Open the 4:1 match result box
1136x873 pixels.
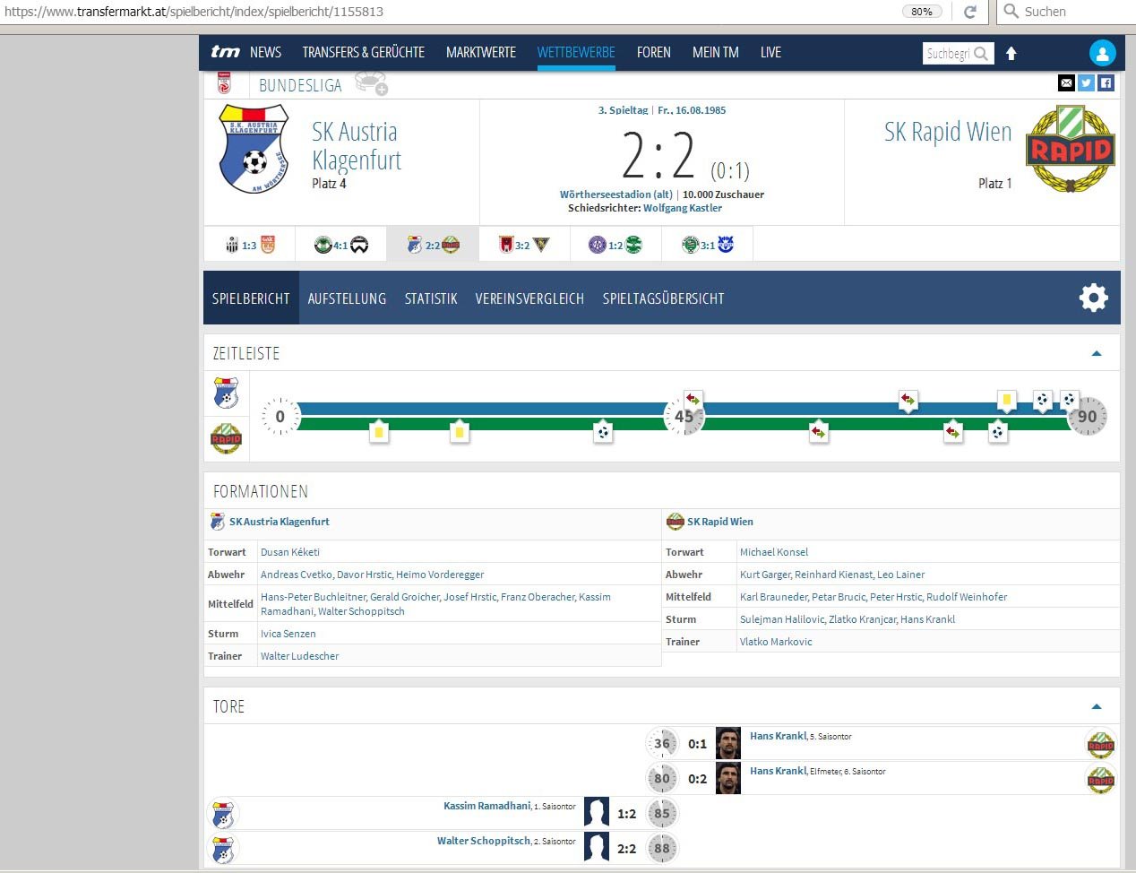[341, 245]
